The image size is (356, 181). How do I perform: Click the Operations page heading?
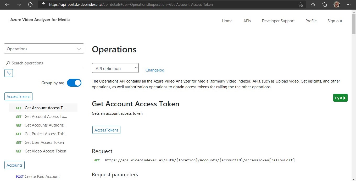(114, 49)
